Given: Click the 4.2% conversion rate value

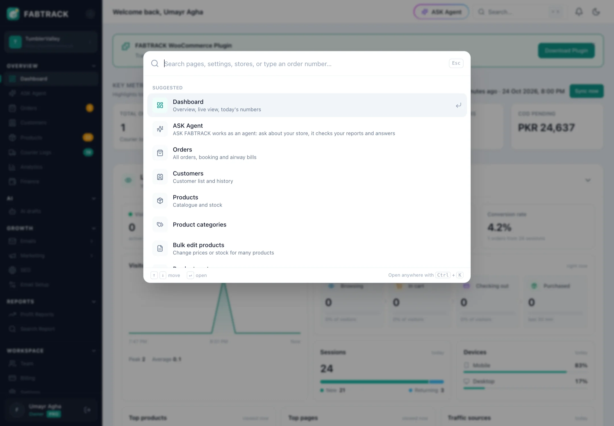Looking at the screenshot, I should 499,227.
